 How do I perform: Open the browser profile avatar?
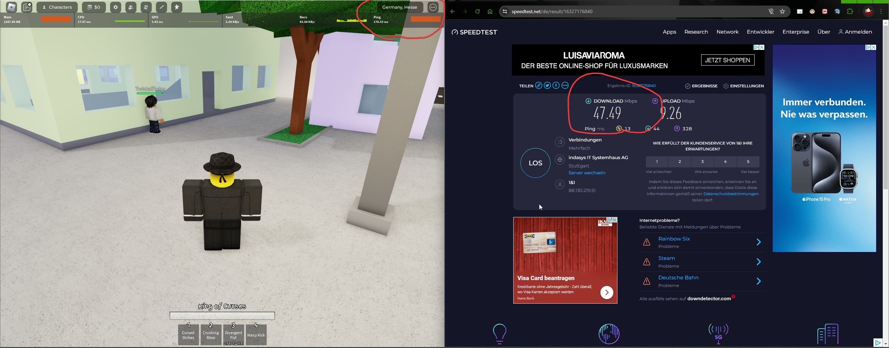[x=869, y=11]
